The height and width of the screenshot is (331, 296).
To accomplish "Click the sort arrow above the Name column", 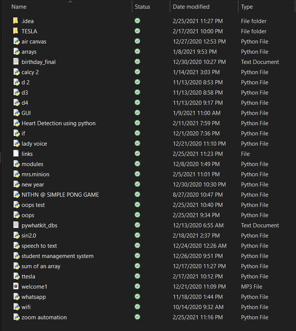I will click(x=70, y=2).
